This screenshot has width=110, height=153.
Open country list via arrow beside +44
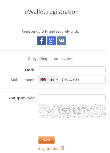(x=57, y=80)
